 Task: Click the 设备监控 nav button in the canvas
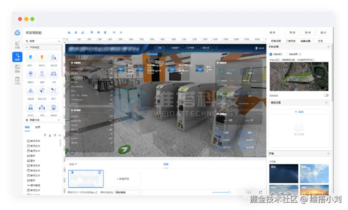point(175,48)
